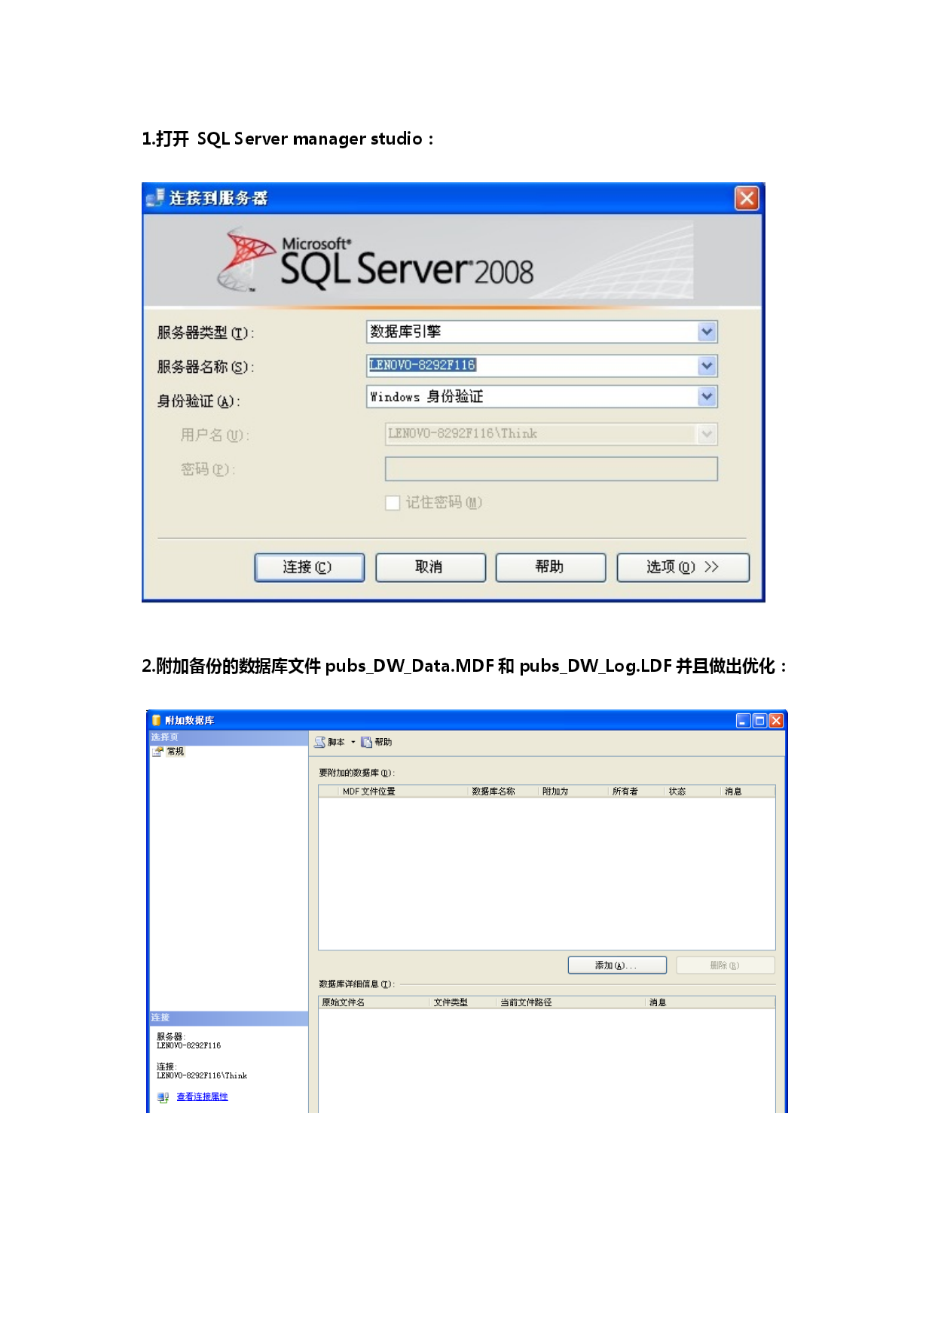
Task: Click the Connect (连接) button
Action: click(309, 567)
